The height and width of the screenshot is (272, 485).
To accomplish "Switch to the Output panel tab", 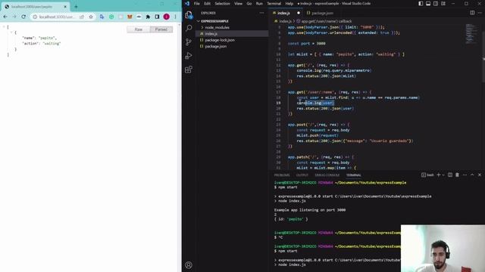I will pos(302,175).
